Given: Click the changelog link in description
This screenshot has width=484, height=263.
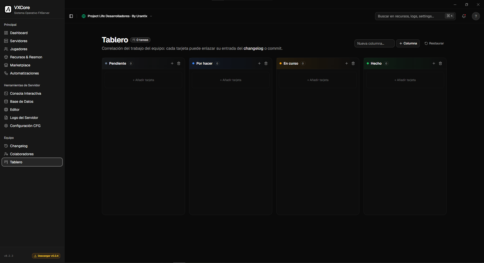Looking at the screenshot, I should click(x=253, y=48).
